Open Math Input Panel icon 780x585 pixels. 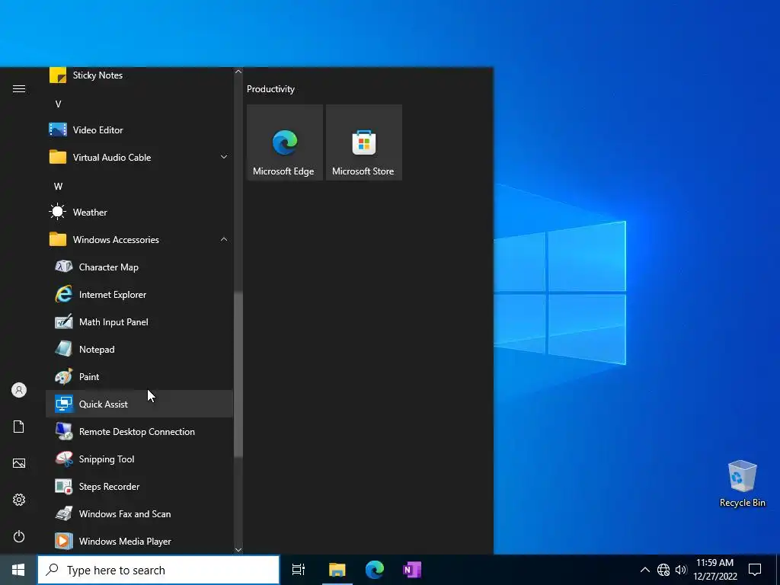click(x=64, y=322)
